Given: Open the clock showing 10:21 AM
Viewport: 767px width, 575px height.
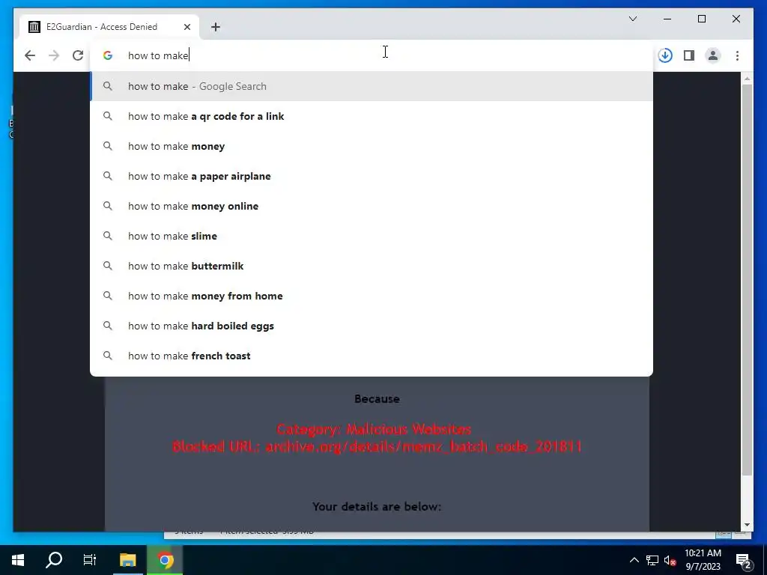Looking at the screenshot, I should [703, 560].
